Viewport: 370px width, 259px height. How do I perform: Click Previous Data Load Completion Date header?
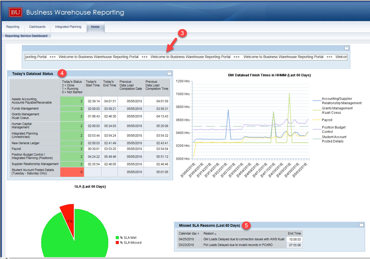click(x=131, y=88)
